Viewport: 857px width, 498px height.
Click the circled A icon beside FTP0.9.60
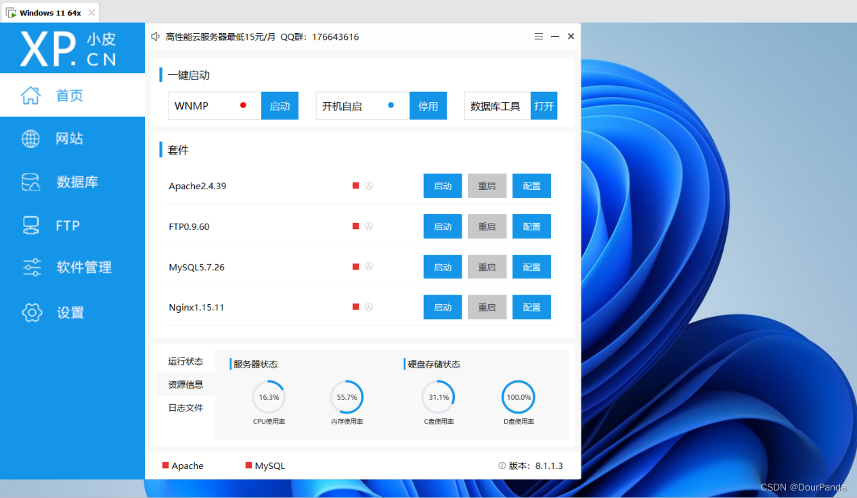[369, 226]
